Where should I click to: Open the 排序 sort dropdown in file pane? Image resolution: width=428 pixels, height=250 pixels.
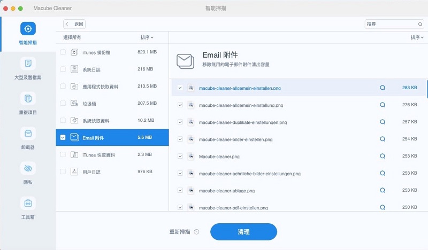[x=417, y=37]
